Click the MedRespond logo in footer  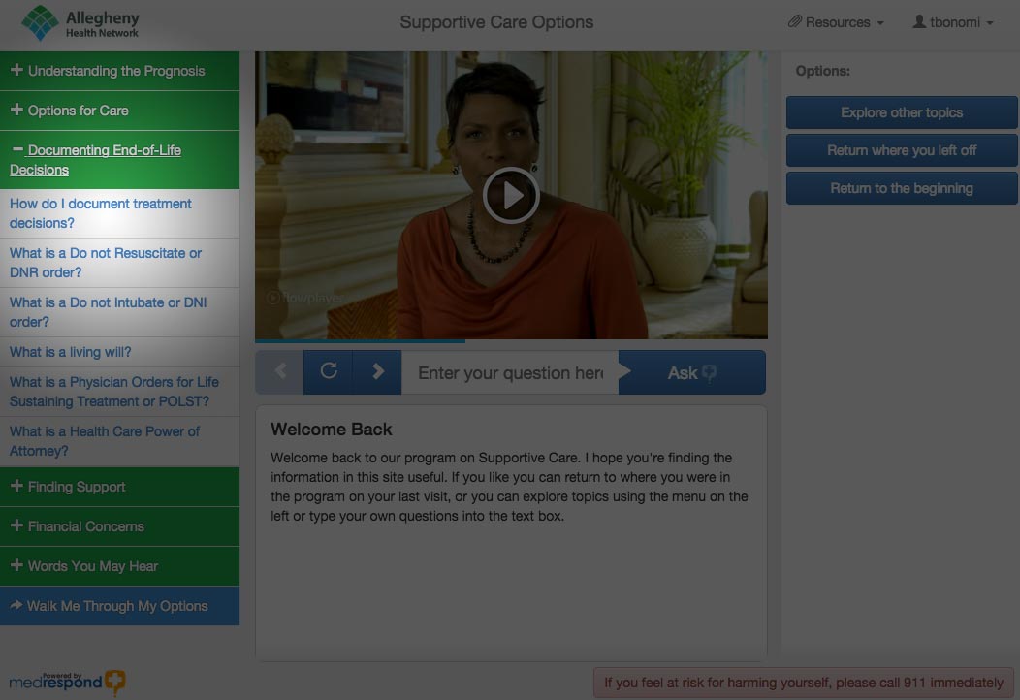click(x=67, y=682)
